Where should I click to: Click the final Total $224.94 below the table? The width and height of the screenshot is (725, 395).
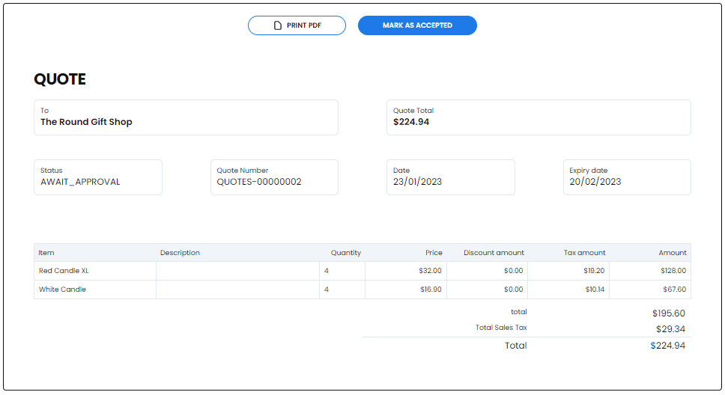pos(667,346)
